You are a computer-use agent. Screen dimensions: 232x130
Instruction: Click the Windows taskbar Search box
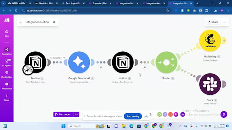[86, 126]
